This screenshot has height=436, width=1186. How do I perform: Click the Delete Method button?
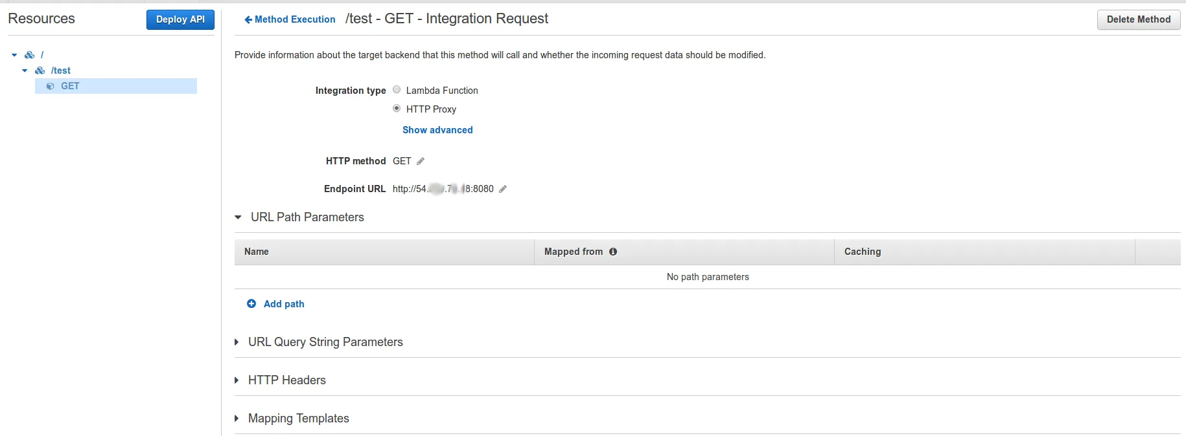coord(1138,19)
